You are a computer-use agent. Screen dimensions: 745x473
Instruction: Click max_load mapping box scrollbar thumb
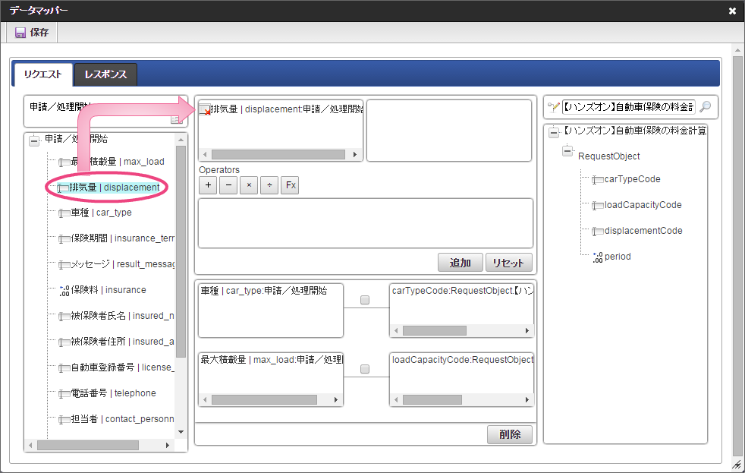264,400
